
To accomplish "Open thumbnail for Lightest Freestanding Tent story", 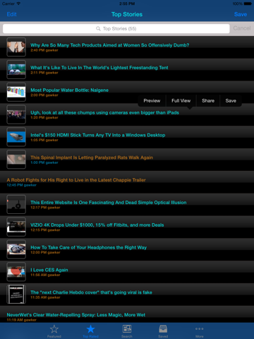I will tap(16, 69).
